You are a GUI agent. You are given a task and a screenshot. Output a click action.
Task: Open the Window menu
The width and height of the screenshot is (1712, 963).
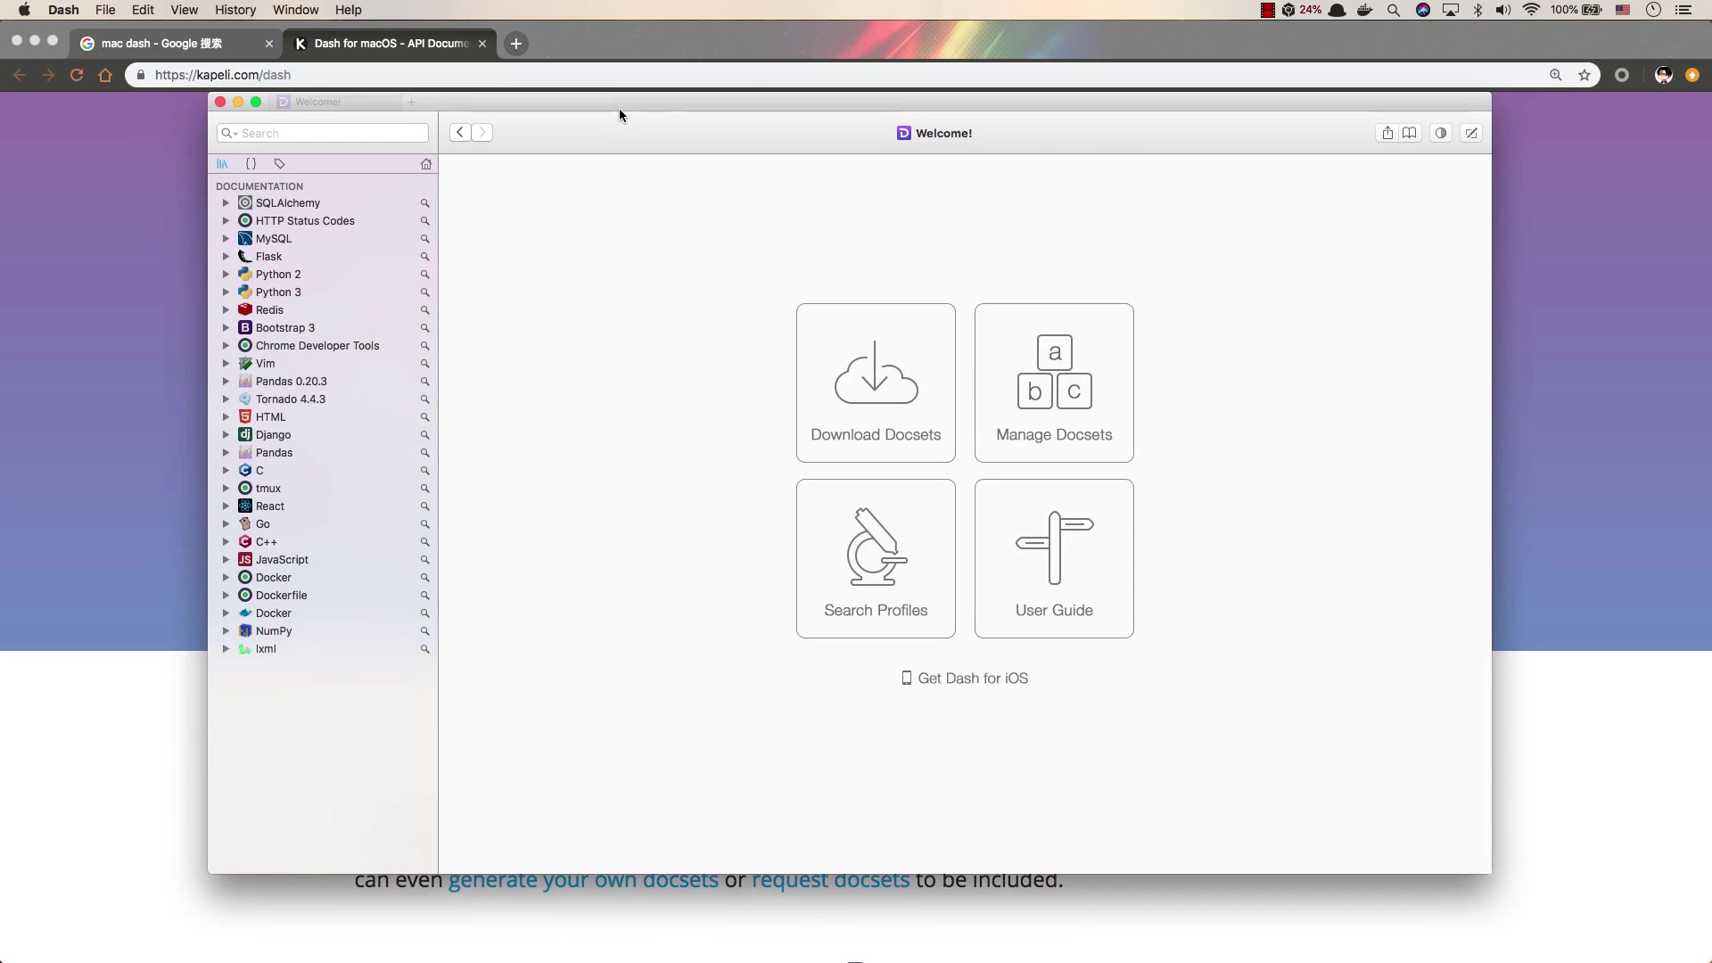point(295,10)
